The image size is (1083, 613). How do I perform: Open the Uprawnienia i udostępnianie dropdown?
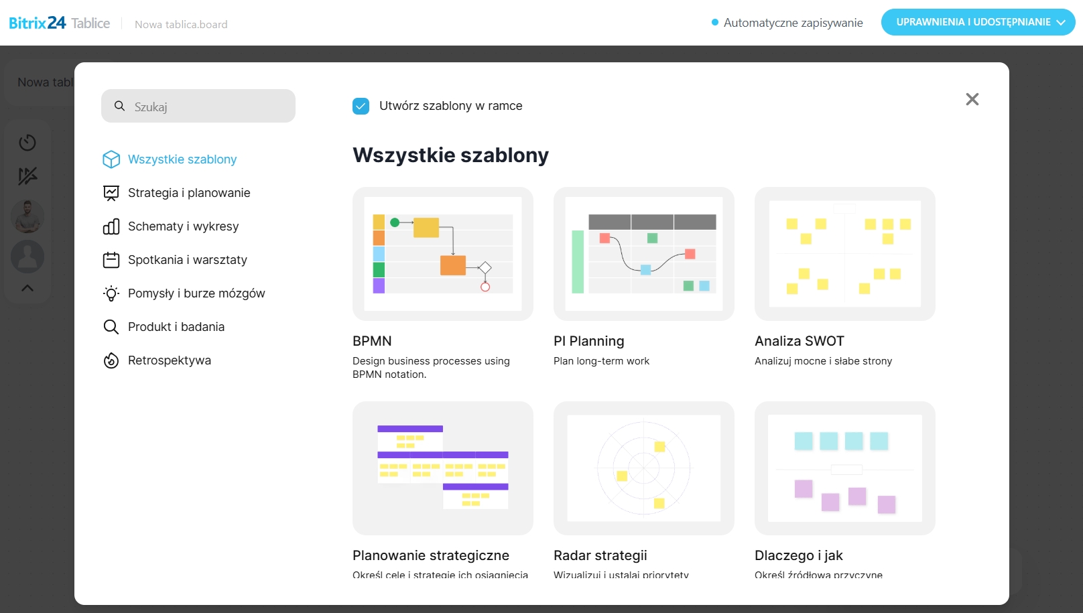click(978, 22)
